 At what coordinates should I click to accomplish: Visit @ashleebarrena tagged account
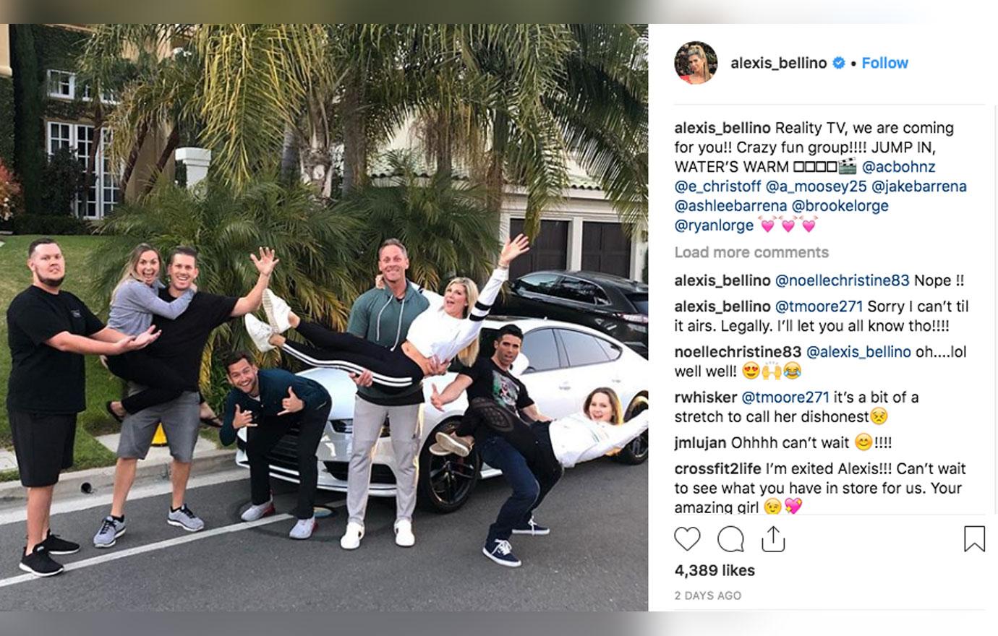pyautogui.click(x=730, y=206)
